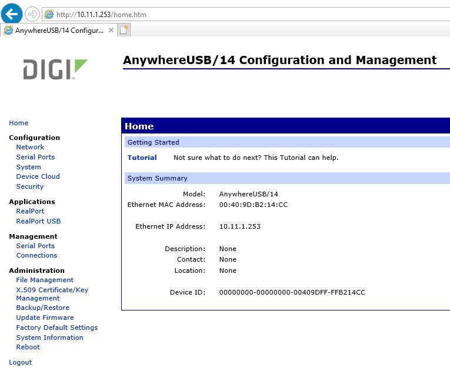This screenshot has width=450, height=374.
Task: Click the browser Forward arrow button
Action: (32, 14)
